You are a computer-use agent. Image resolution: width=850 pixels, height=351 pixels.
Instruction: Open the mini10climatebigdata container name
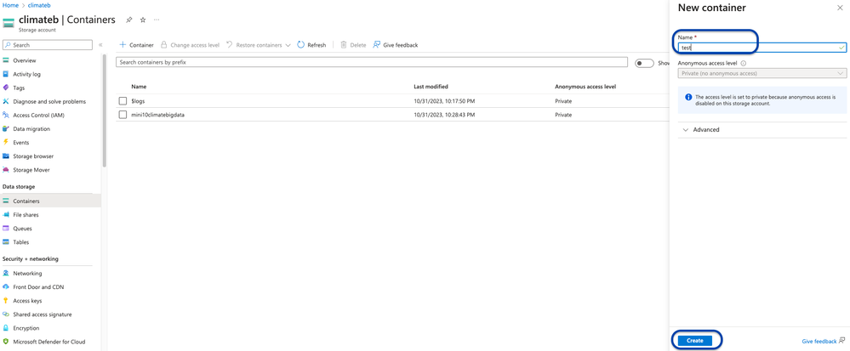(157, 114)
